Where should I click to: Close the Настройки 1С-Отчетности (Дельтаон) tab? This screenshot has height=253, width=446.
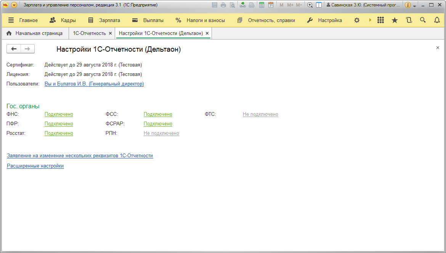point(207,33)
